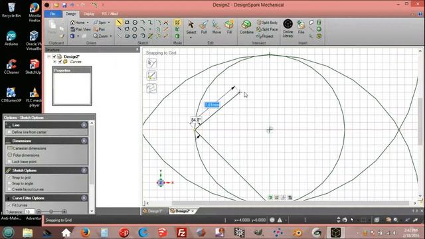
Task: Click the Insert File icon
Action: 301,27
